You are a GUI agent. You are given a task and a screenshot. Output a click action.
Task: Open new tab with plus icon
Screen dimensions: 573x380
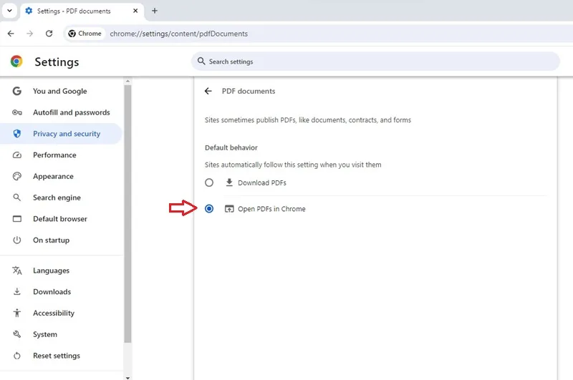155,11
